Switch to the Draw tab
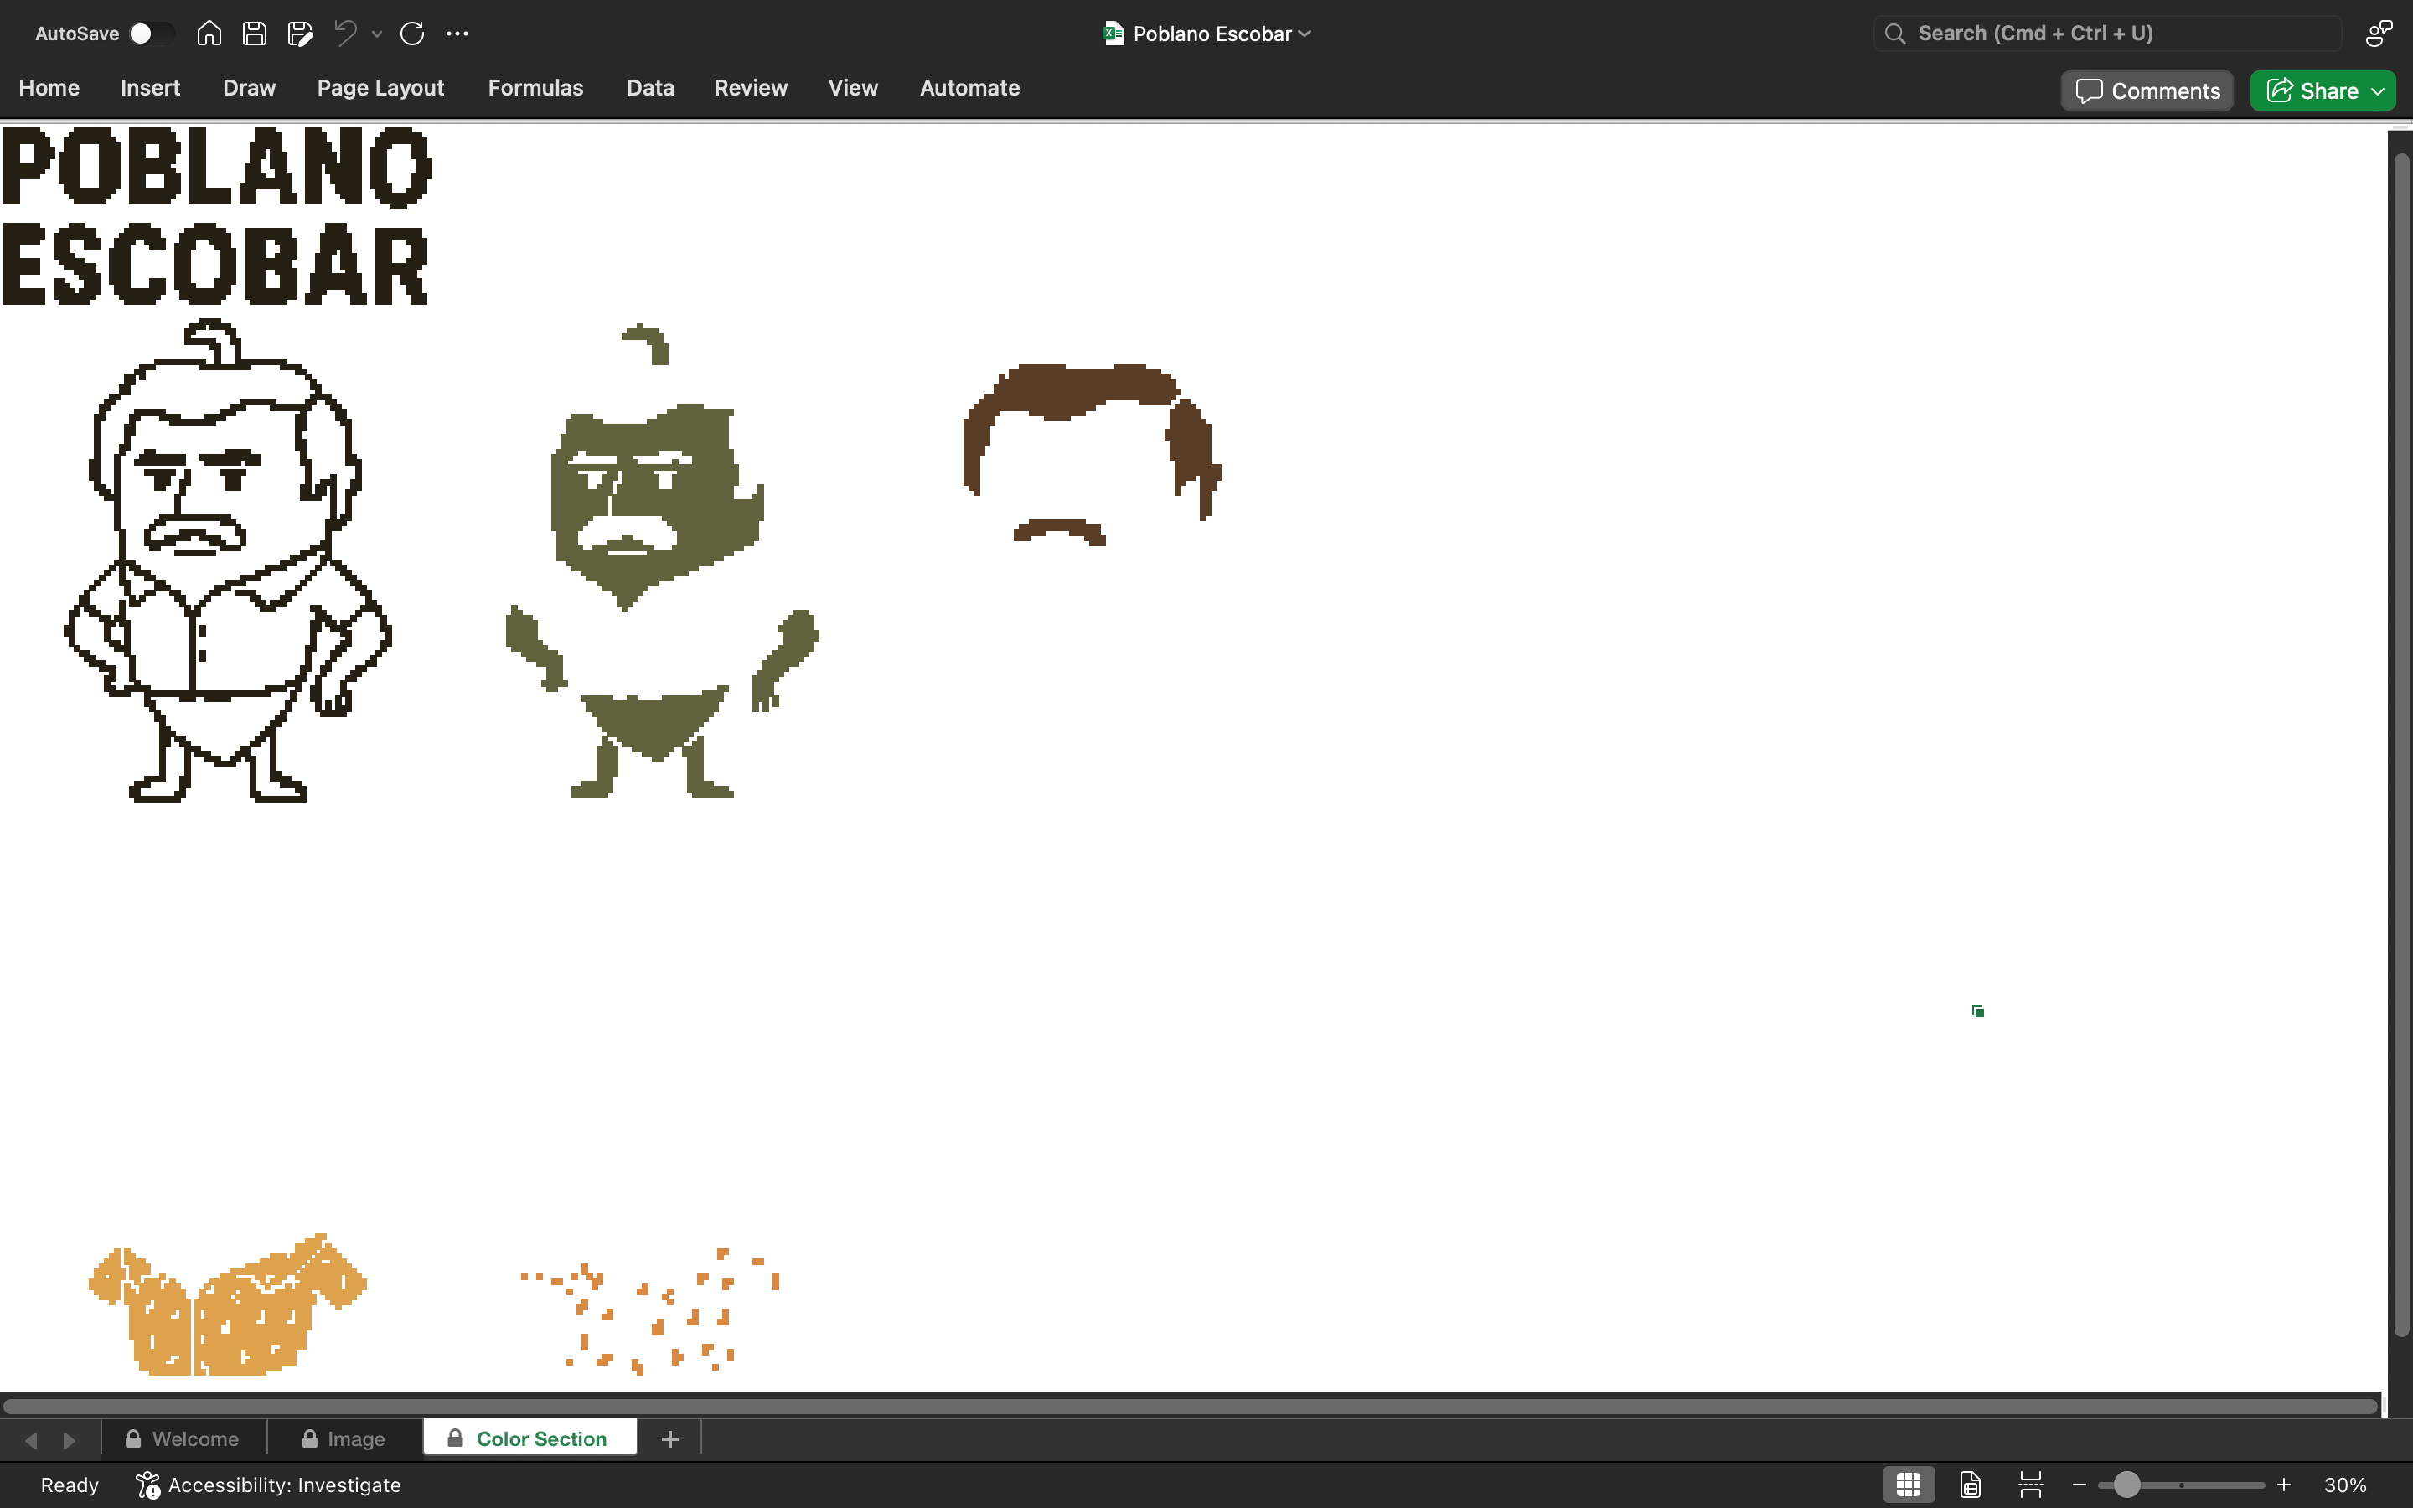 pos(250,88)
